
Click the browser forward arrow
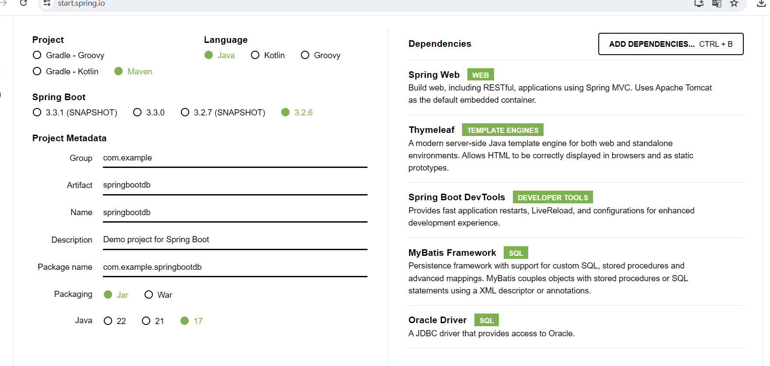pyautogui.click(x=4, y=3)
